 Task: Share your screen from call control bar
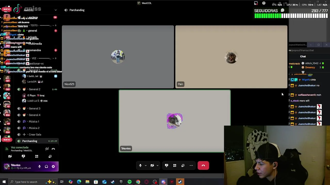167,165
